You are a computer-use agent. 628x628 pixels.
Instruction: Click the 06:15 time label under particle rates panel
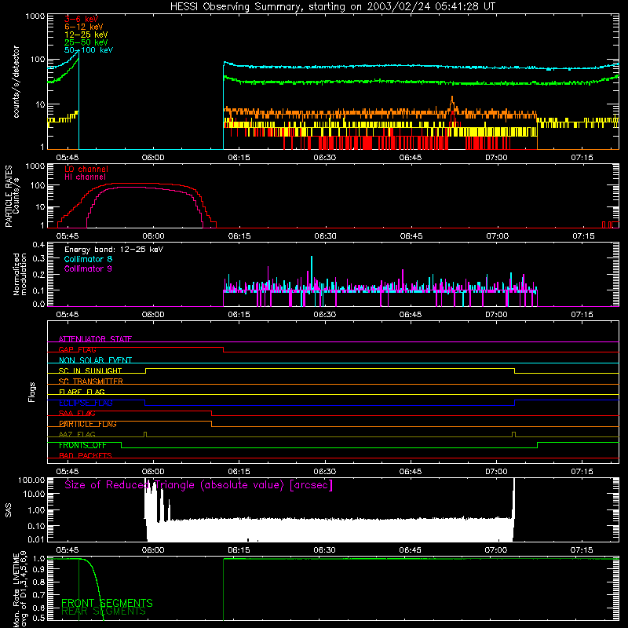(x=239, y=236)
